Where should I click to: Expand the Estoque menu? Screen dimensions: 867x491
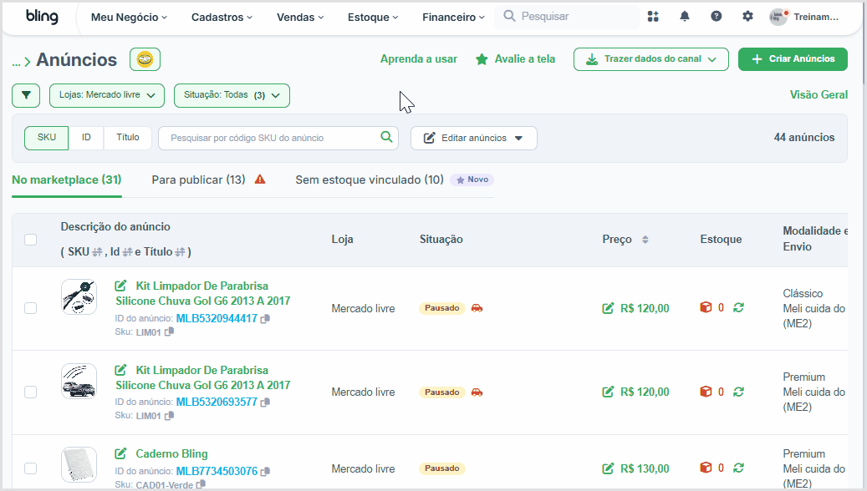(373, 18)
